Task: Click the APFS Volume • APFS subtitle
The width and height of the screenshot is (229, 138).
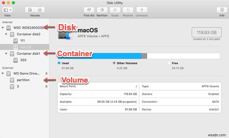Action: point(93,36)
